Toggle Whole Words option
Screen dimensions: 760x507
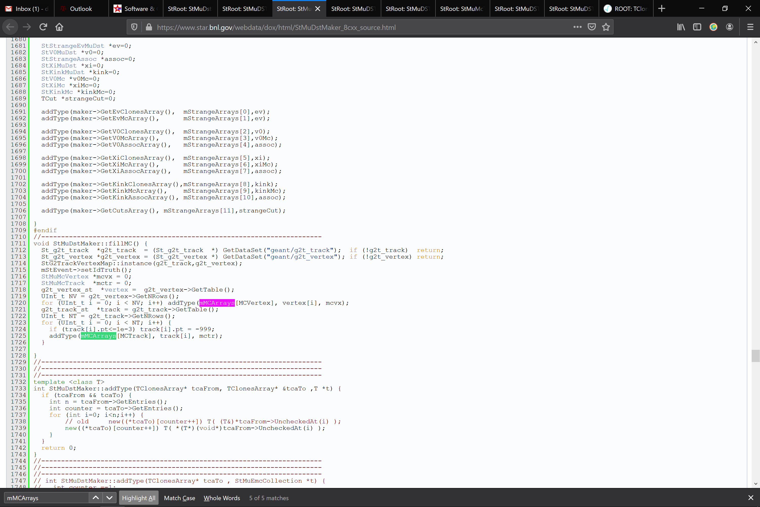pos(222,498)
